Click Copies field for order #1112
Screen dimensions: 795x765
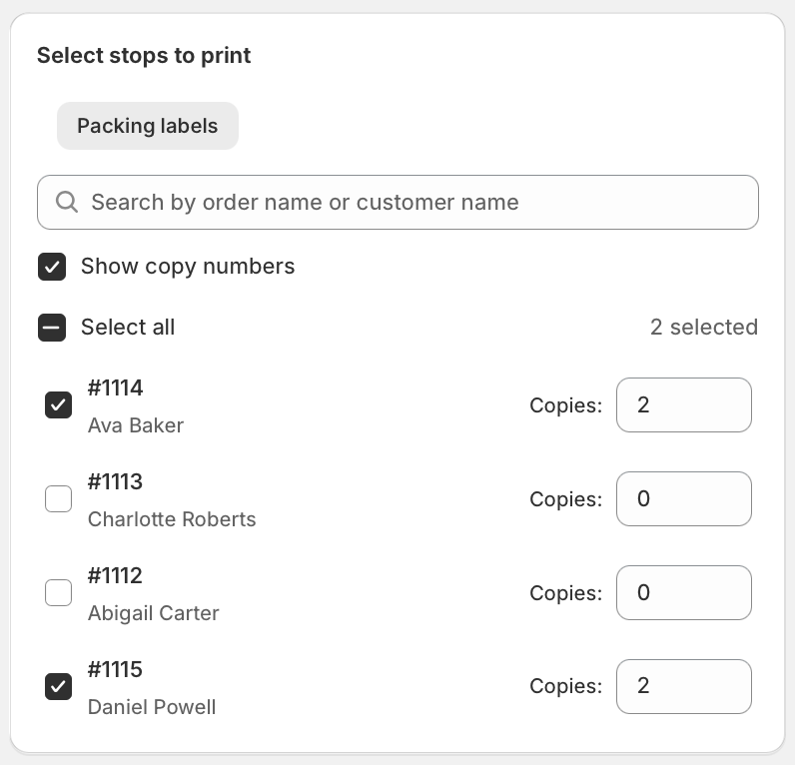[x=683, y=592]
